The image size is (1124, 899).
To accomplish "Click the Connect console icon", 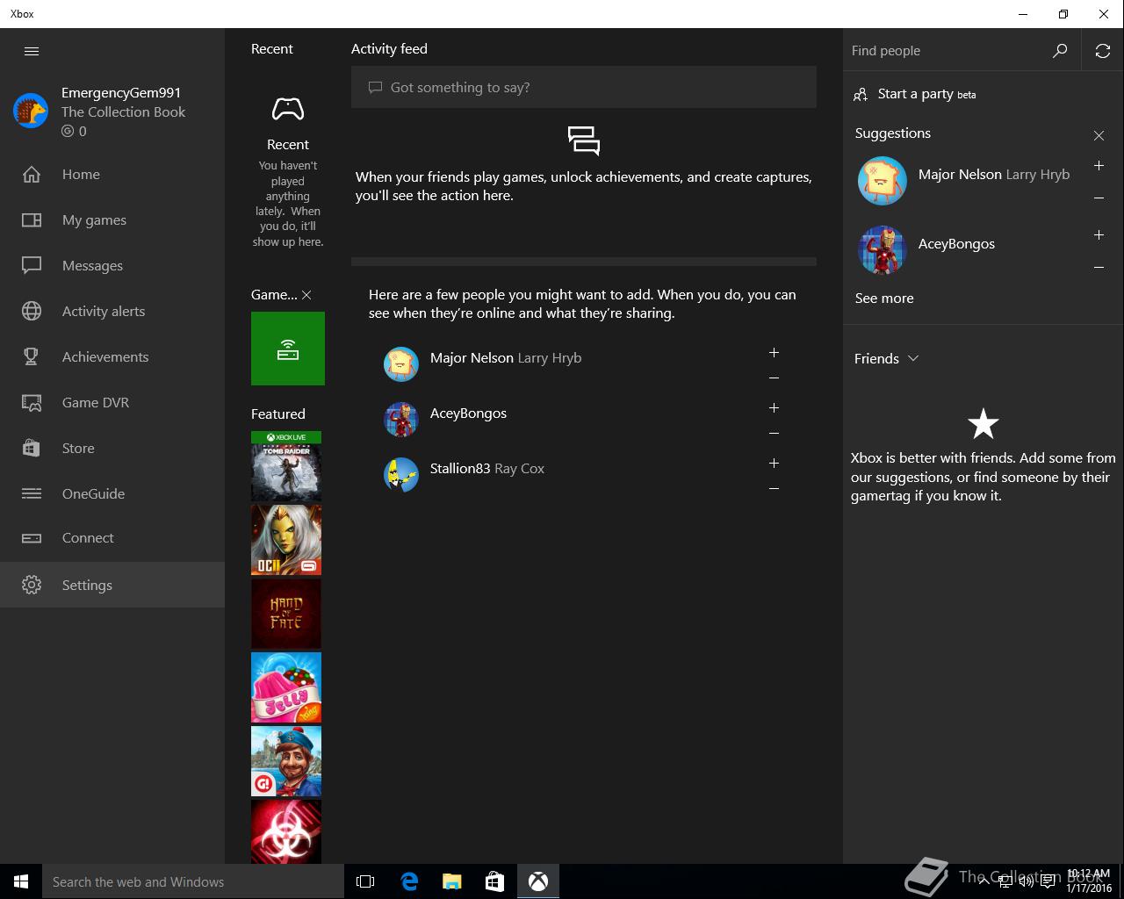I will [32, 537].
